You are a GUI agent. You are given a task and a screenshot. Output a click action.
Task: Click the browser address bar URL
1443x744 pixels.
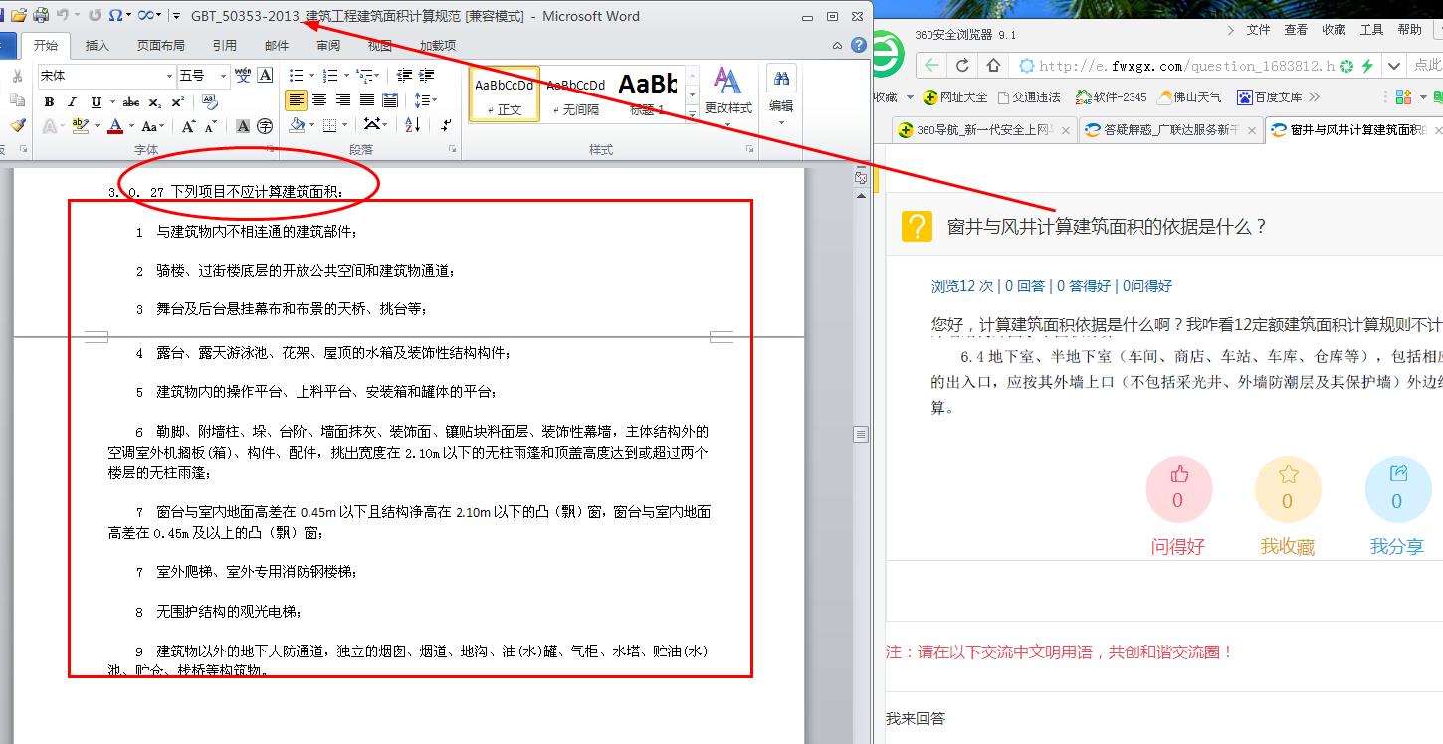pyautogui.click(x=1185, y=66)
